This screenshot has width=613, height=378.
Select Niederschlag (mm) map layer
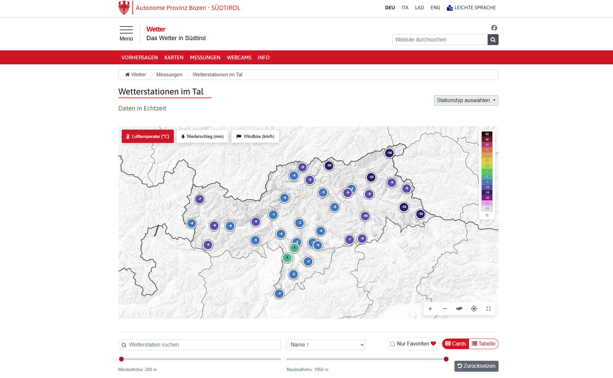[202, 136]
